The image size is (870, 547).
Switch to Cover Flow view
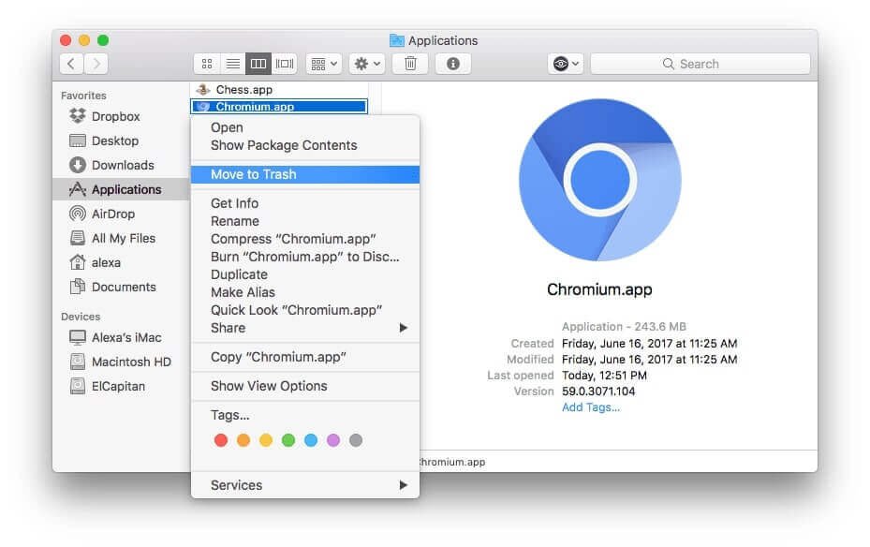pyautogui.click(x=284, y=64)
